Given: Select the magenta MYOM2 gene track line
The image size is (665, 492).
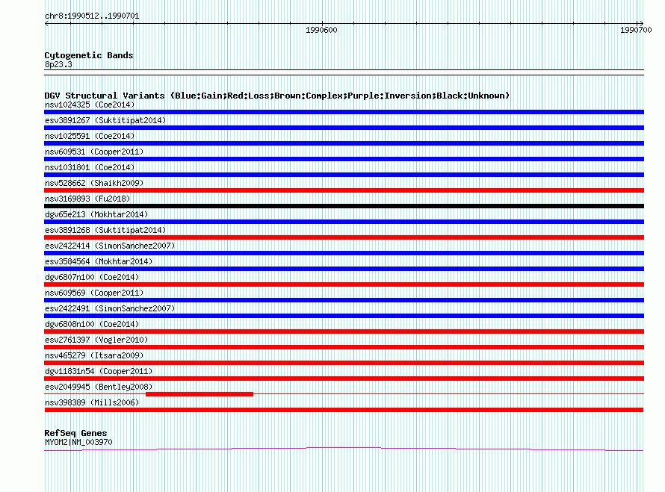Looking at the screenshot, I should pyautogui.click(x=344, y=449).
